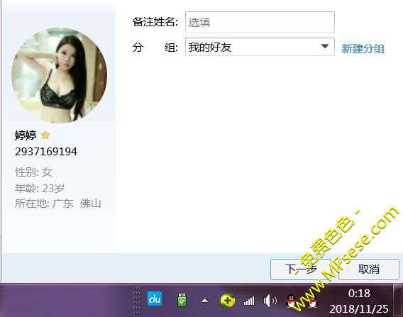Click the 所在地: 广东 佛山 location line

click(x=58, y=204)
